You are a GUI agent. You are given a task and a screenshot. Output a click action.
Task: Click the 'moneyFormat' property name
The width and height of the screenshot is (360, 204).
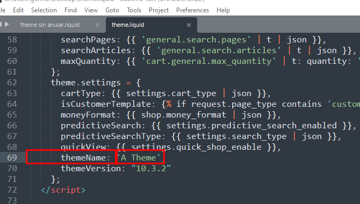point(88,115)
